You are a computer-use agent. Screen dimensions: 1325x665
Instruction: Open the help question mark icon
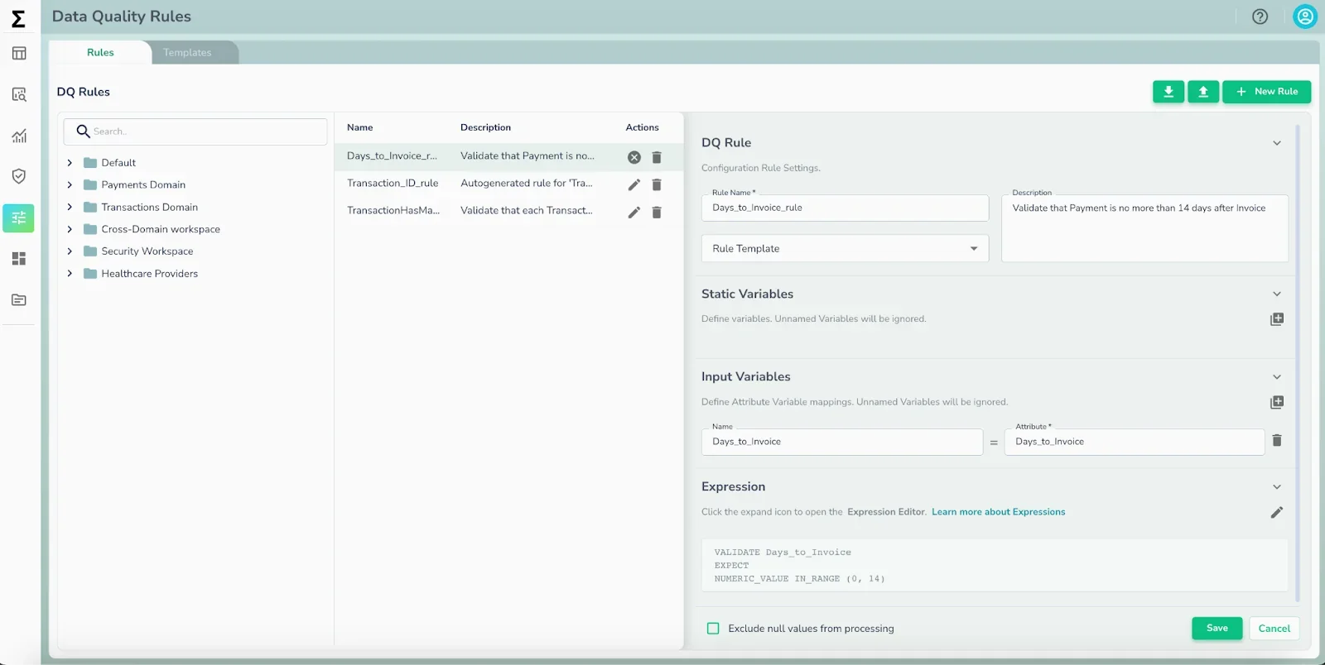1260,17
